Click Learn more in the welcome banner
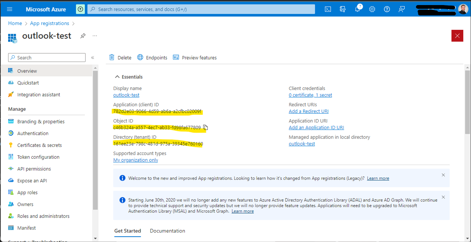The width and height of the screenshot is (471, 242). point(378,178)
